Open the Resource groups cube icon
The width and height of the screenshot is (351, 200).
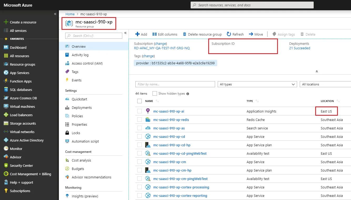(6, 64)
